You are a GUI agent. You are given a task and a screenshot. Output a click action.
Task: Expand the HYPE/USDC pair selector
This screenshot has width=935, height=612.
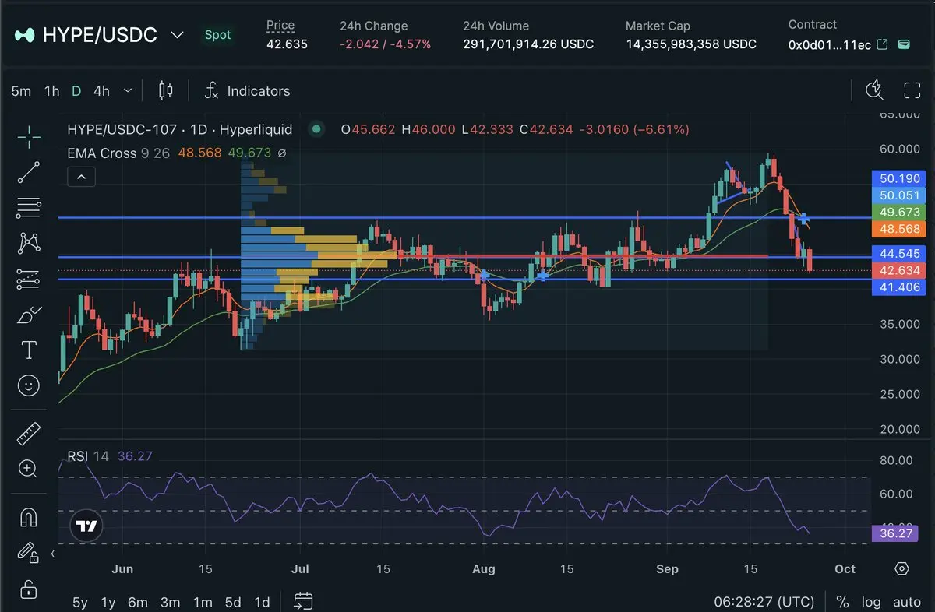[178, 35]
